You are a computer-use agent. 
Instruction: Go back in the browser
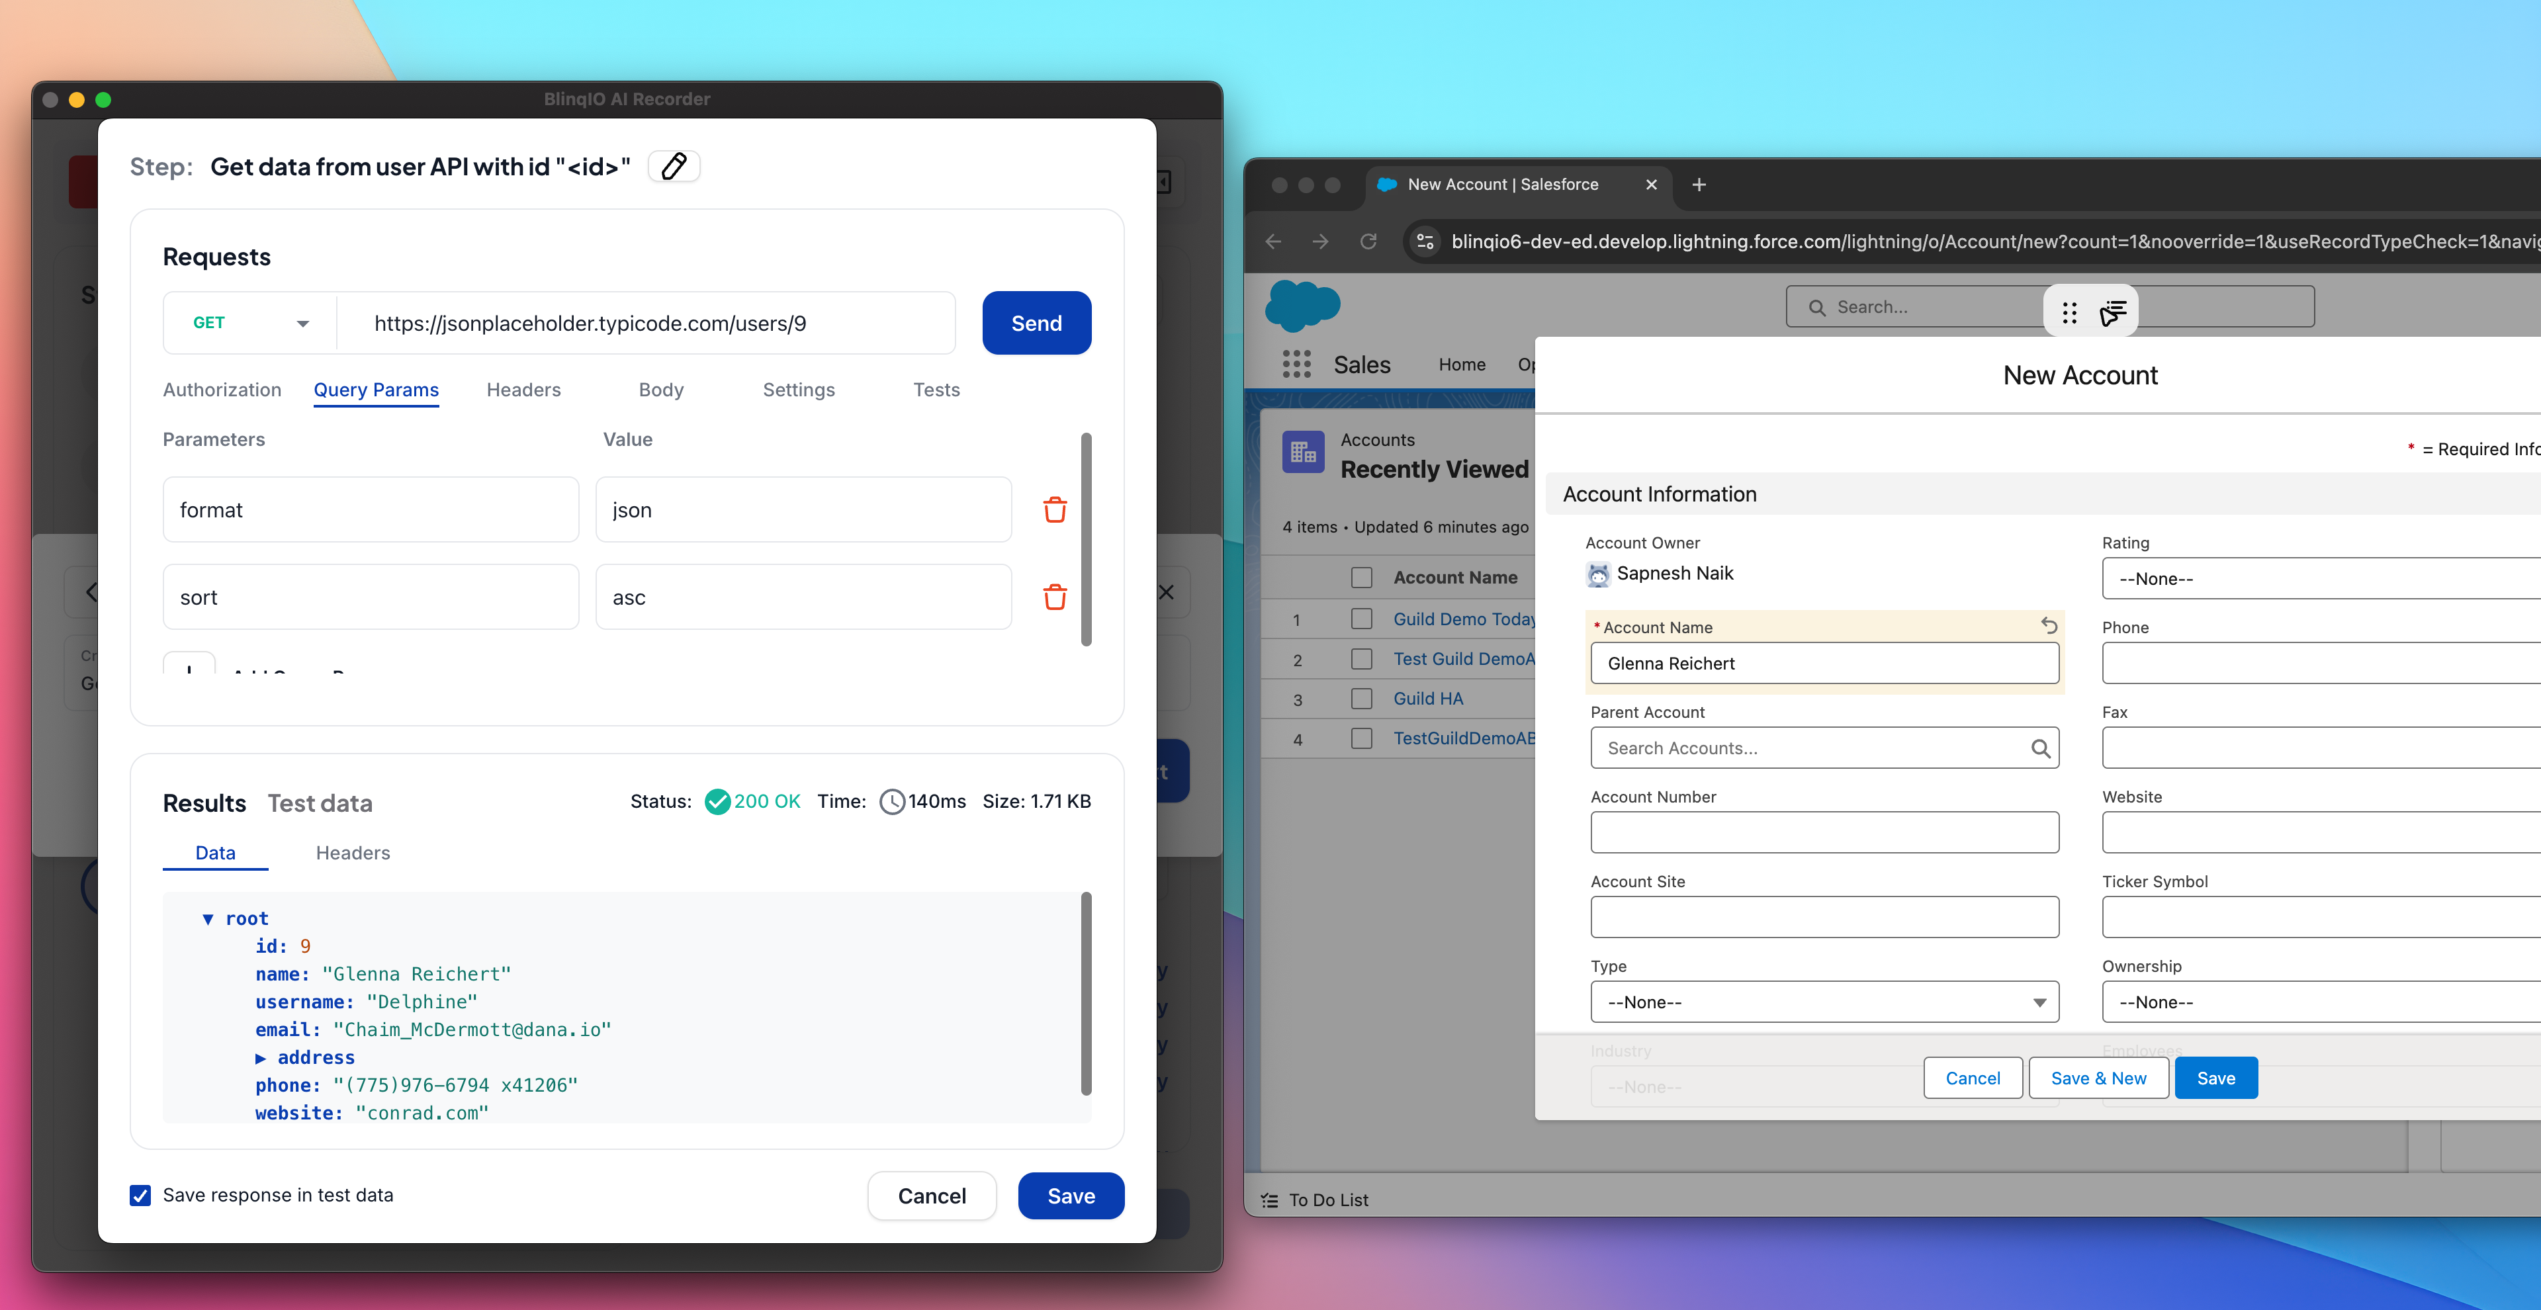pos(1272,241)
